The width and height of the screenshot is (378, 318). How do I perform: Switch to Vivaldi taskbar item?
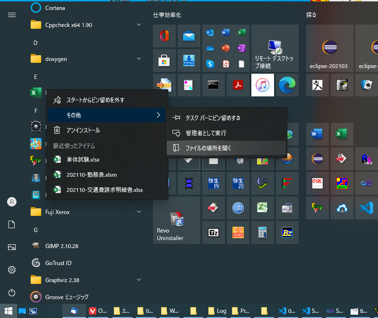pos(98,311)
